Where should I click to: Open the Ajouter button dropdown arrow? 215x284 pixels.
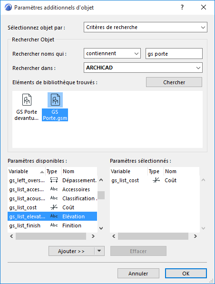coord(99,251)
